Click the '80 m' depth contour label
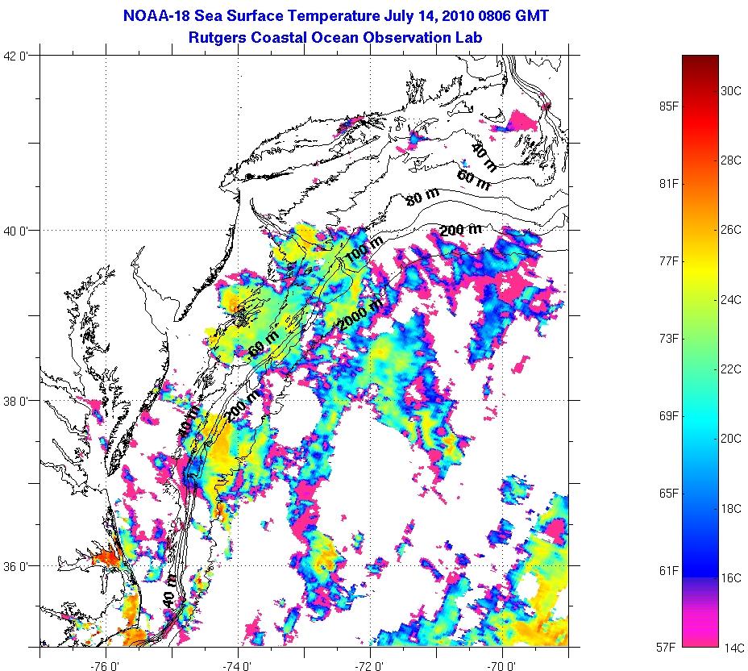 422,196
